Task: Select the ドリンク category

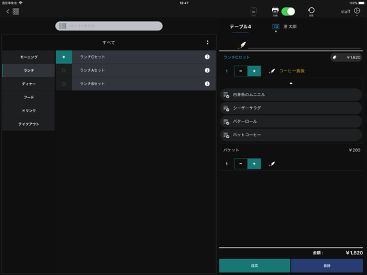Action: [x=29, y=111]
